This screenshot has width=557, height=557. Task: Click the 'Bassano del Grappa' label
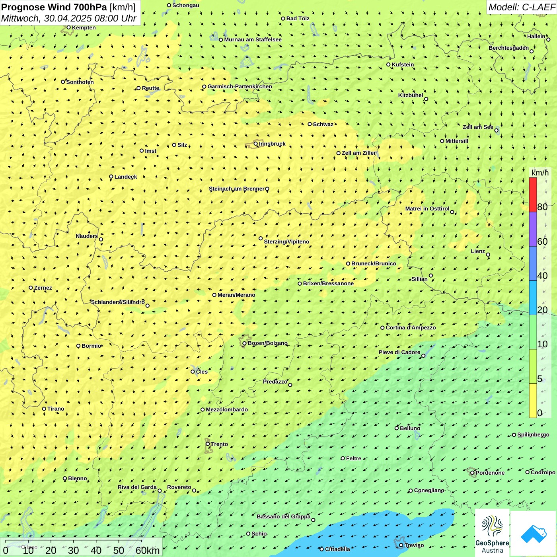point(283,516)
